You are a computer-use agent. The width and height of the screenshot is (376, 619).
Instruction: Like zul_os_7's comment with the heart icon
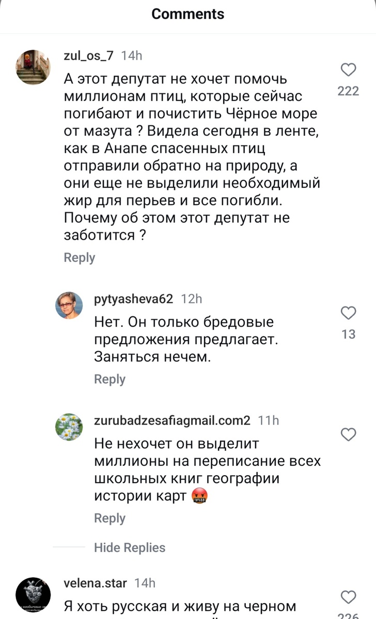point(348,70)
